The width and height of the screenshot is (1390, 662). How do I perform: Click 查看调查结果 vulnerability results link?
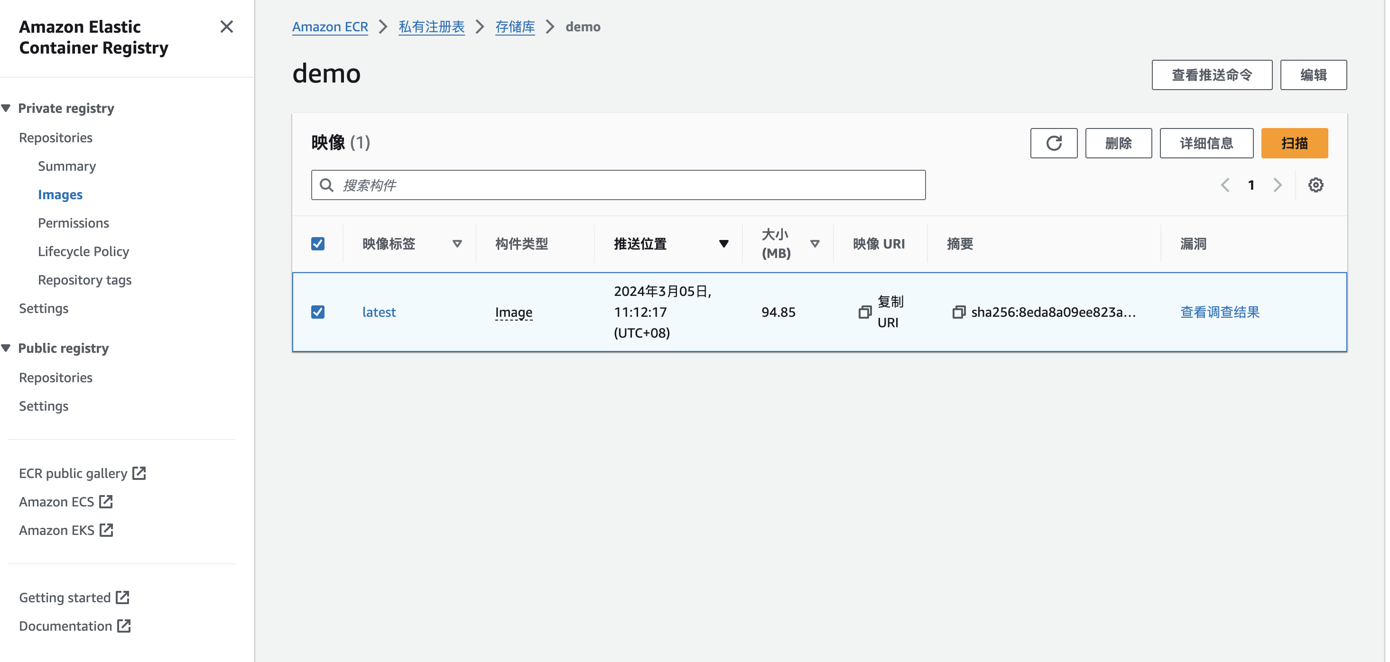(1220, 311)
